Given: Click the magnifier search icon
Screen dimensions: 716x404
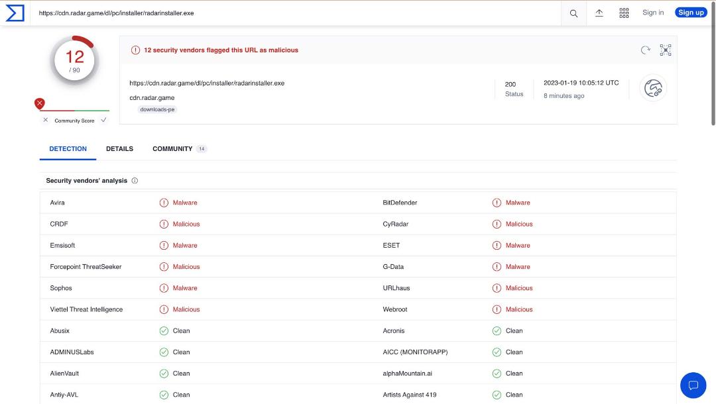Looking at the screenshot, I should tap(573, 13).
